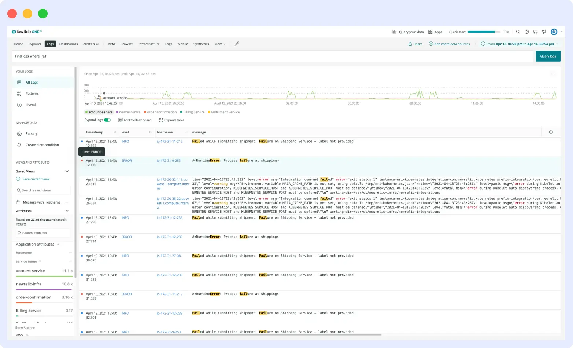Go to the Home tab
The width and height of the screenshot is (573, 348).
(x=18, y=44)
